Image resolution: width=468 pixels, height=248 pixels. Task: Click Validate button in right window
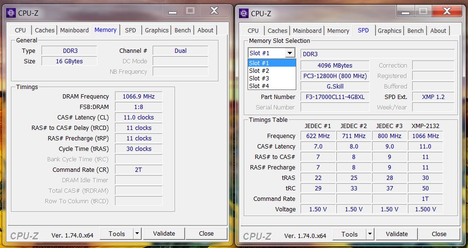[396, 234]
